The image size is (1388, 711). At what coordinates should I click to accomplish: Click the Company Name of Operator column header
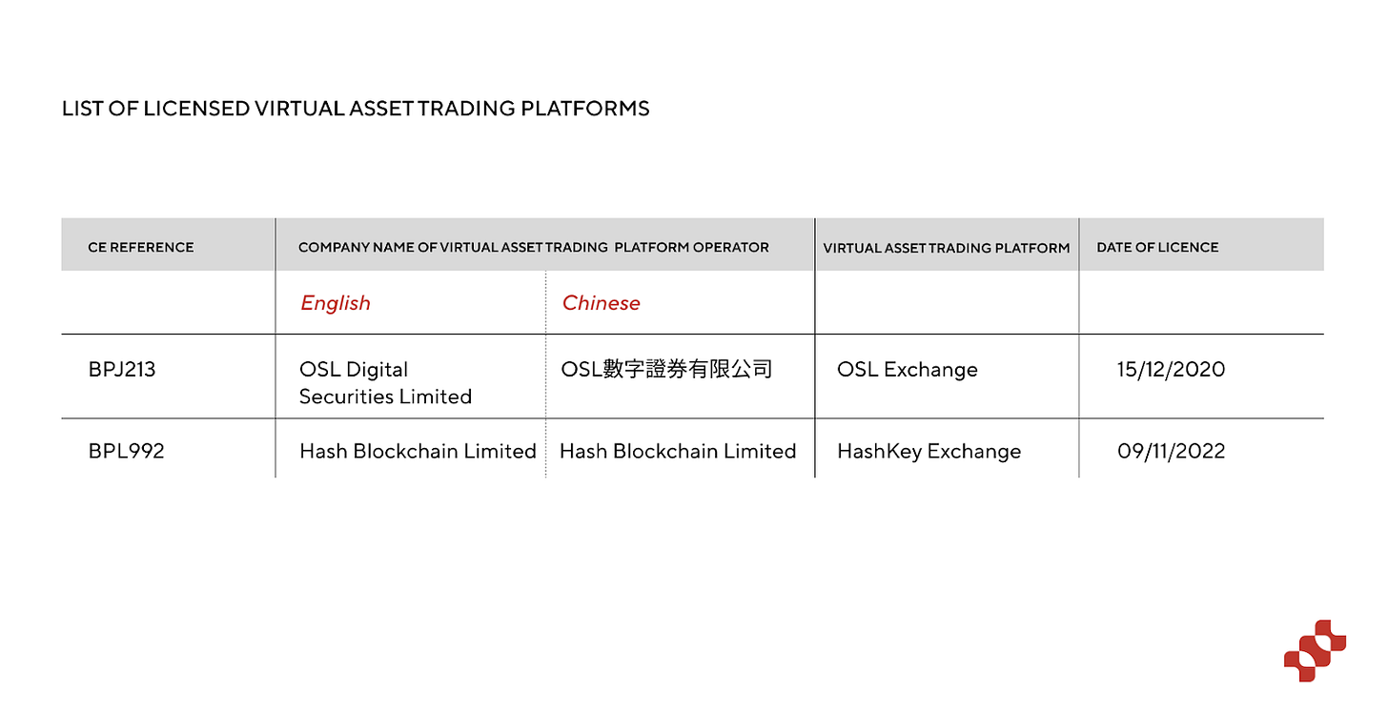(533, 247)
